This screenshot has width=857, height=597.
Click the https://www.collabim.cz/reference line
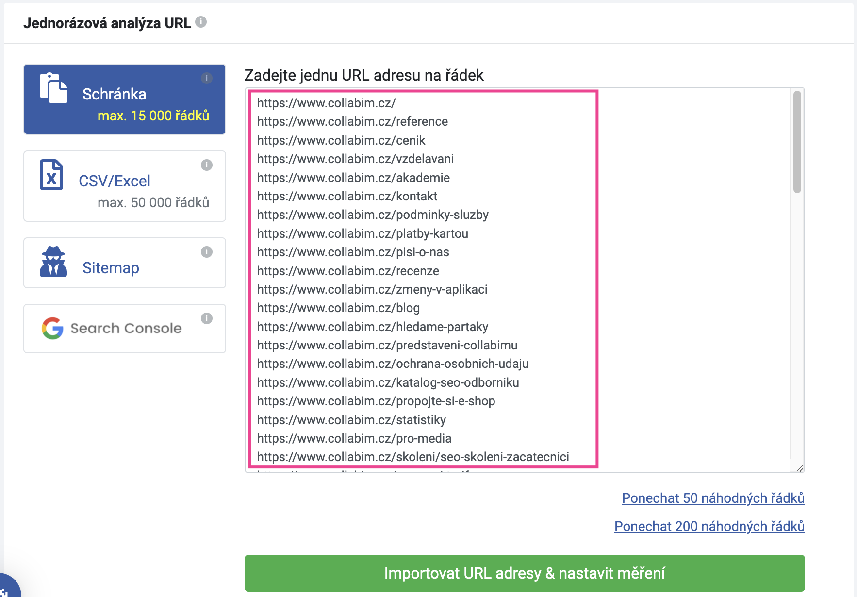[352, 121]
